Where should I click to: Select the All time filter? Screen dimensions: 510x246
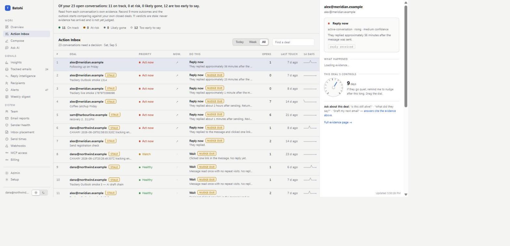264,42
